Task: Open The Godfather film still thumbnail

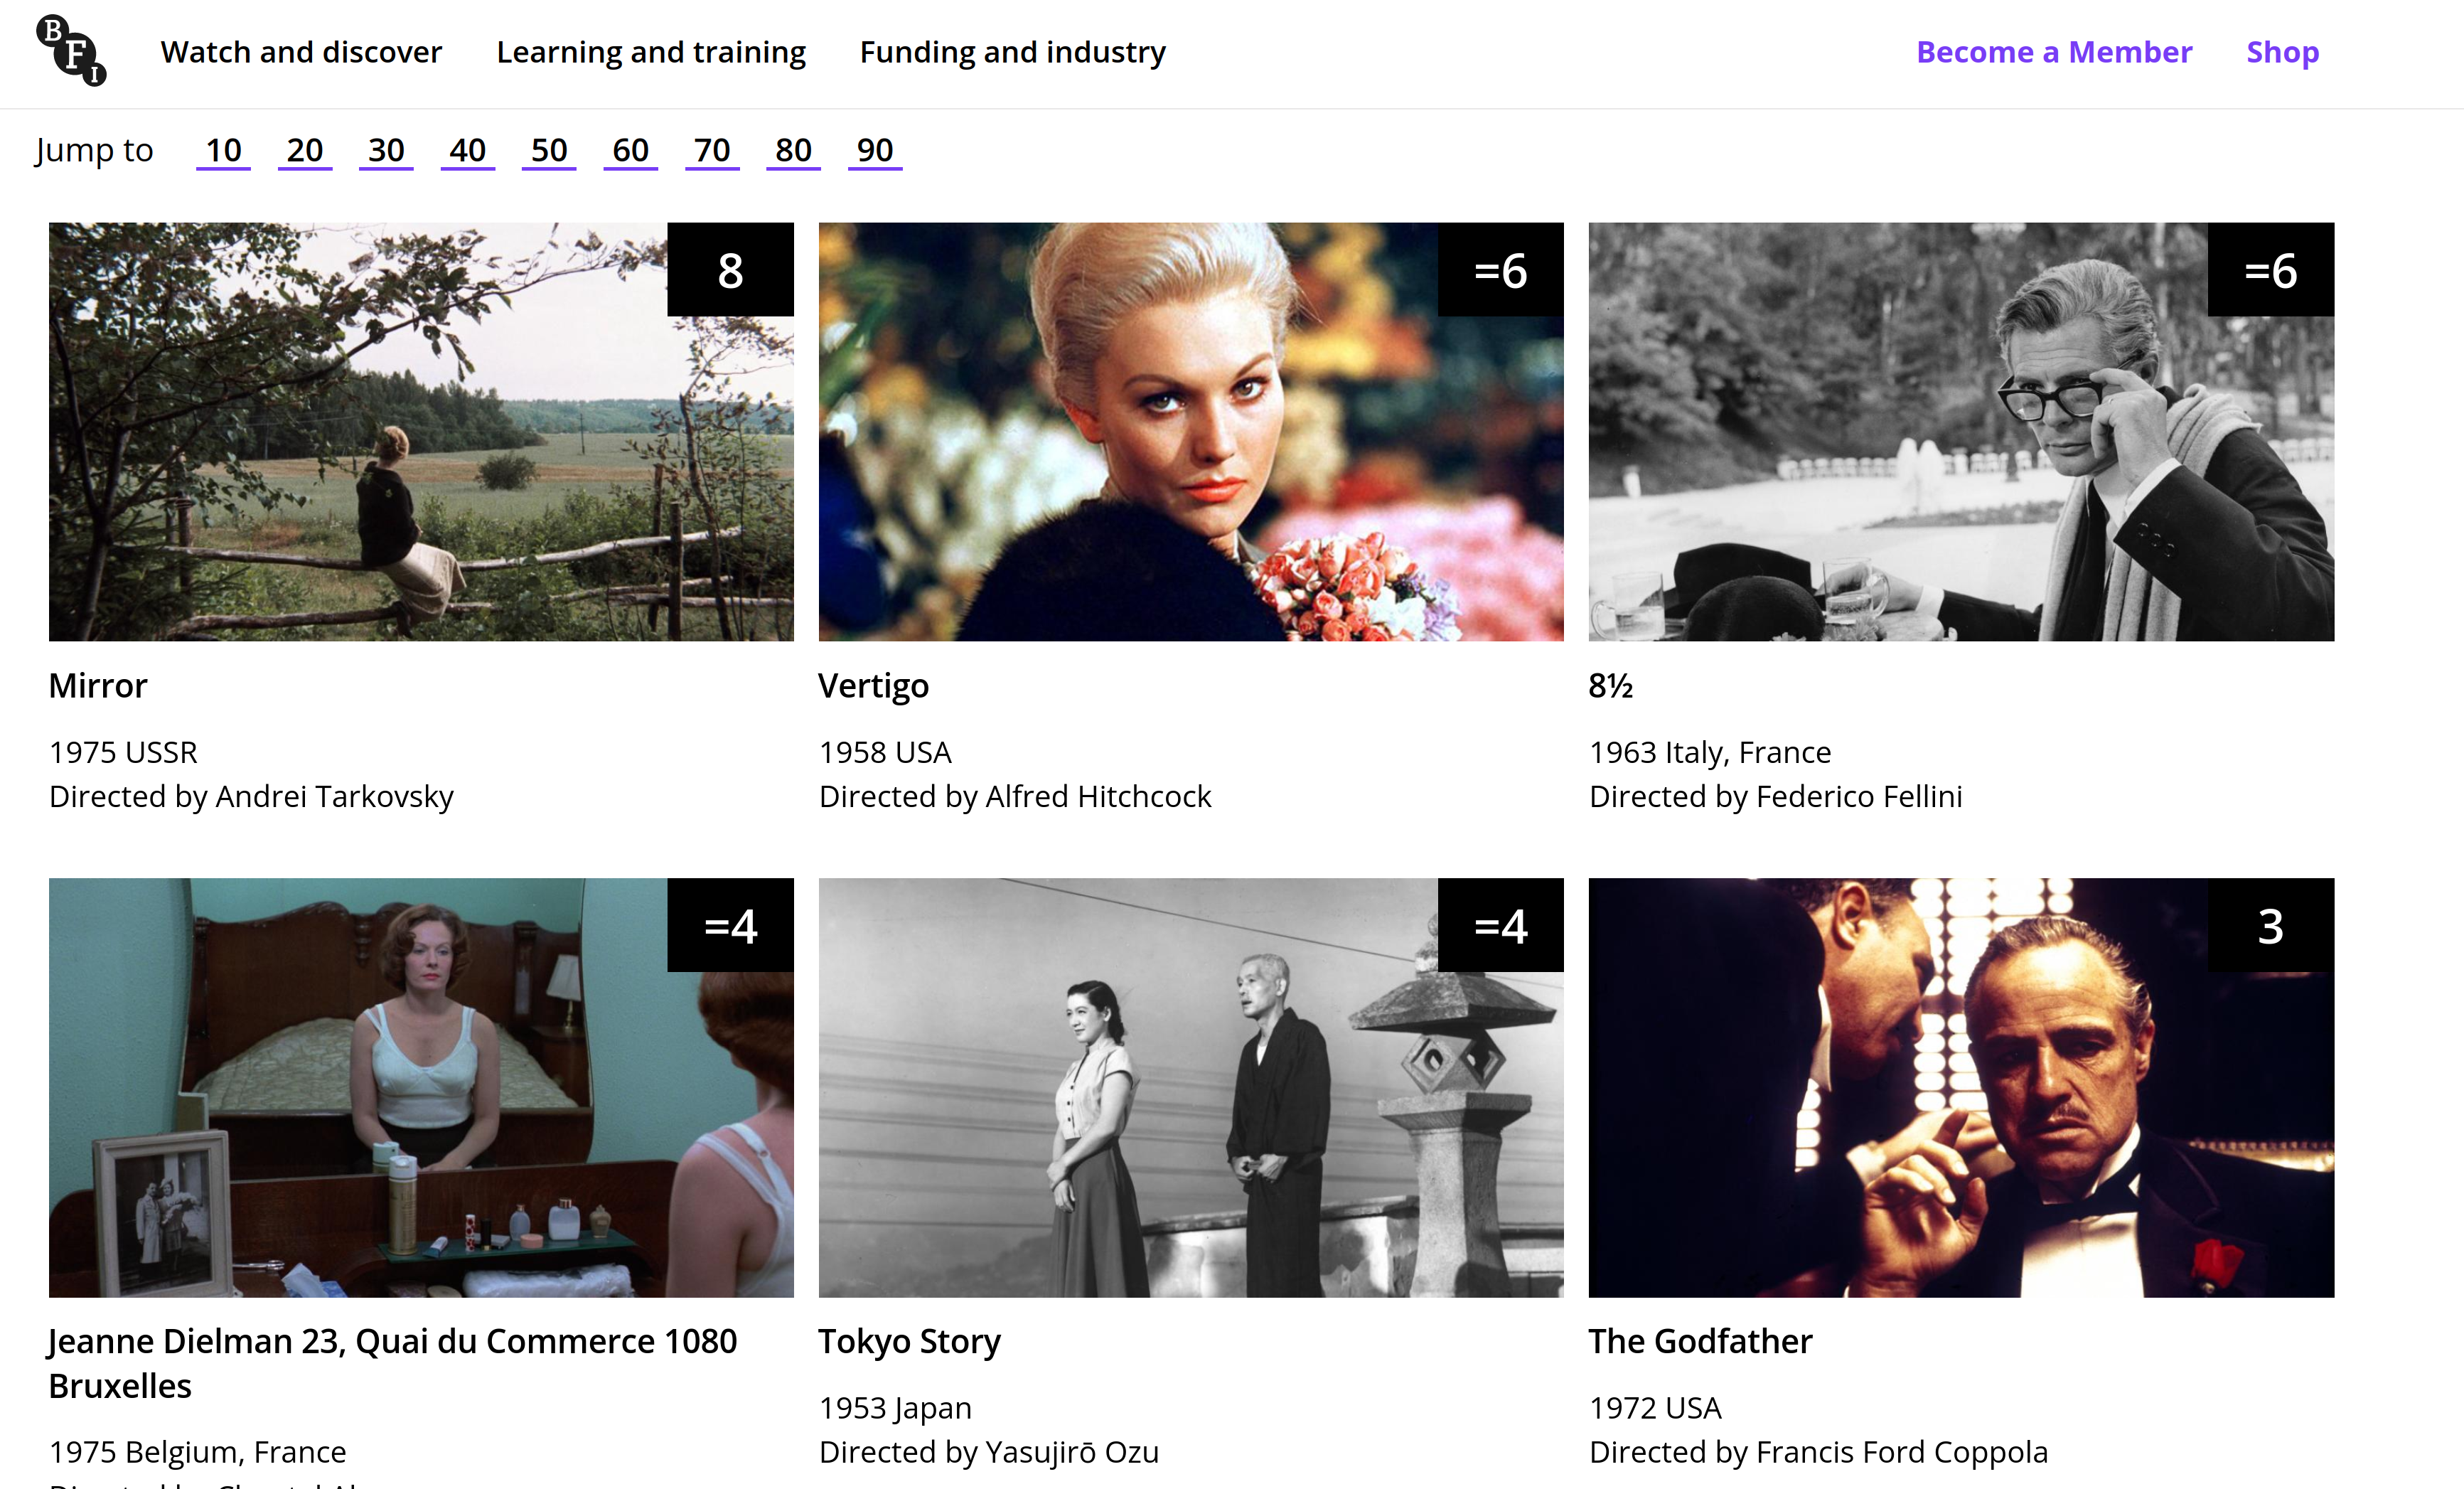Action: (1961, 1087)
